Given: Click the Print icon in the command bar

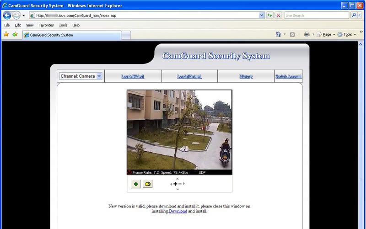Looking at the screenshot, I should tap(307, 35).
